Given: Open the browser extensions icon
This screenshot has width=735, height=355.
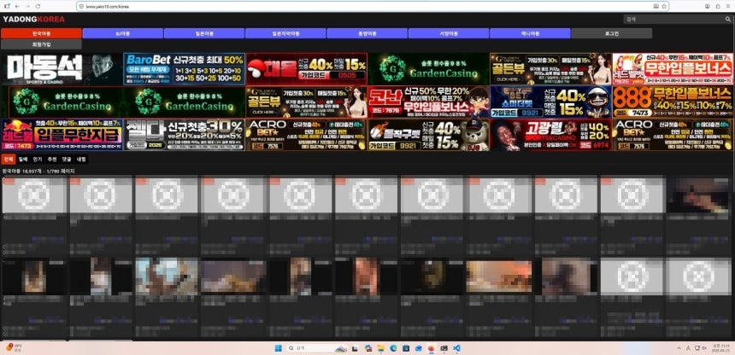Looking at the screenshot, I should [718, 7].
